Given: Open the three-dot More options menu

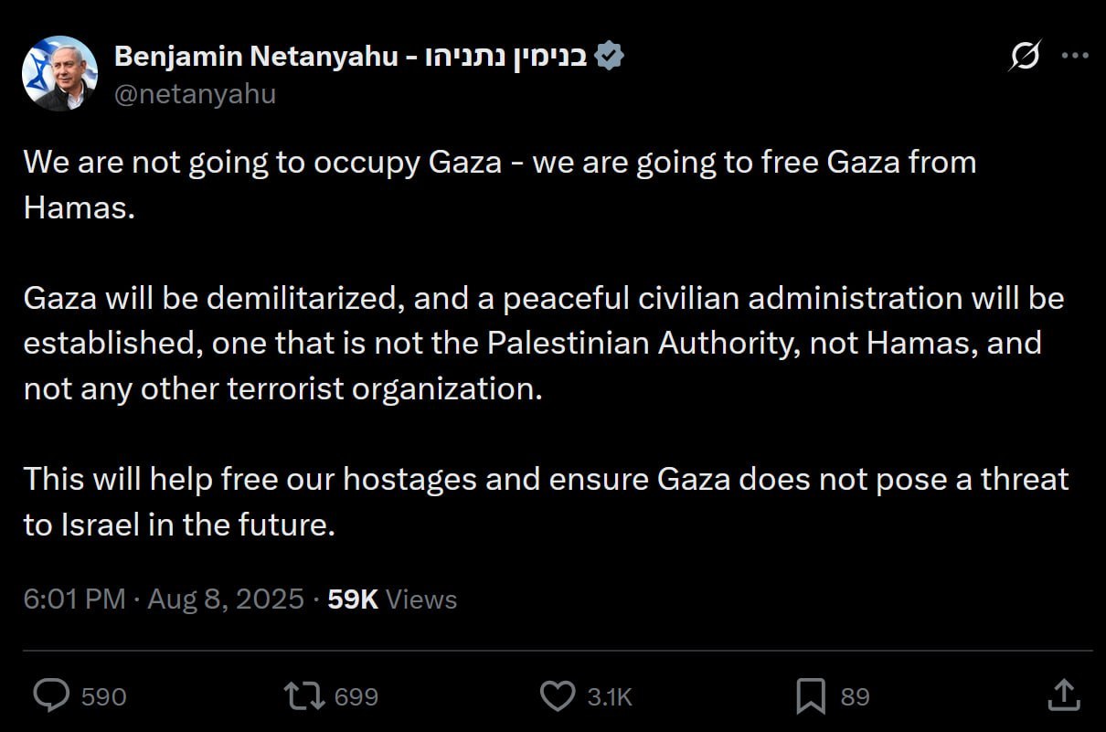Looking at the screenshot, I should point(1075,57).
